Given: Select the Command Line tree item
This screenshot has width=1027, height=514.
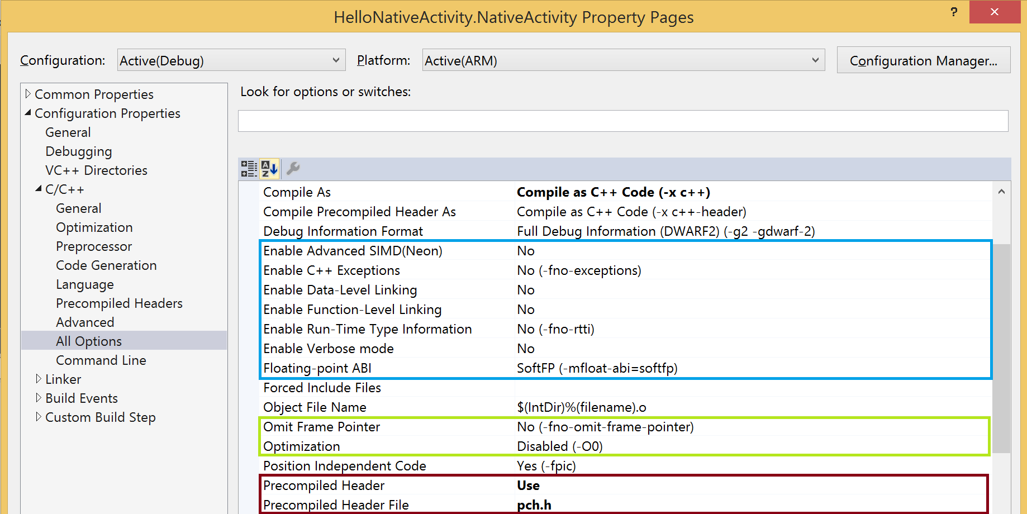Looking at the screenshot, I should tap(101, 360).
